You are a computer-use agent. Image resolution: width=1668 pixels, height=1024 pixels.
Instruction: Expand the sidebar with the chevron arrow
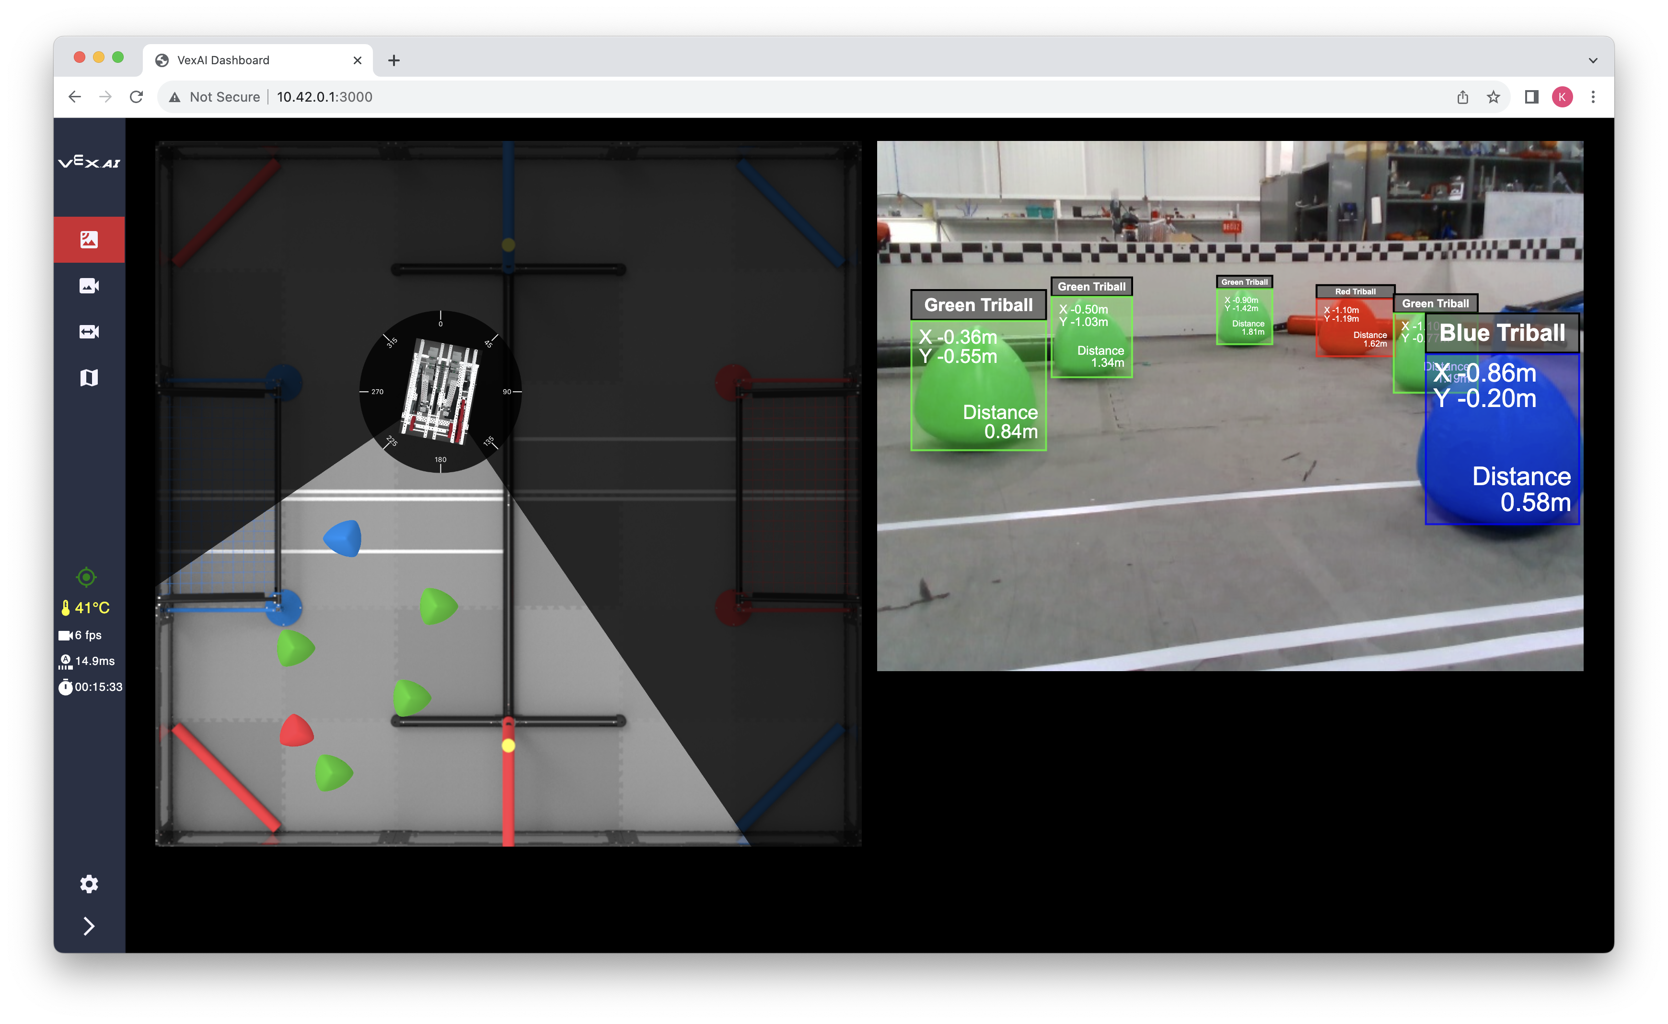point(89,926)
